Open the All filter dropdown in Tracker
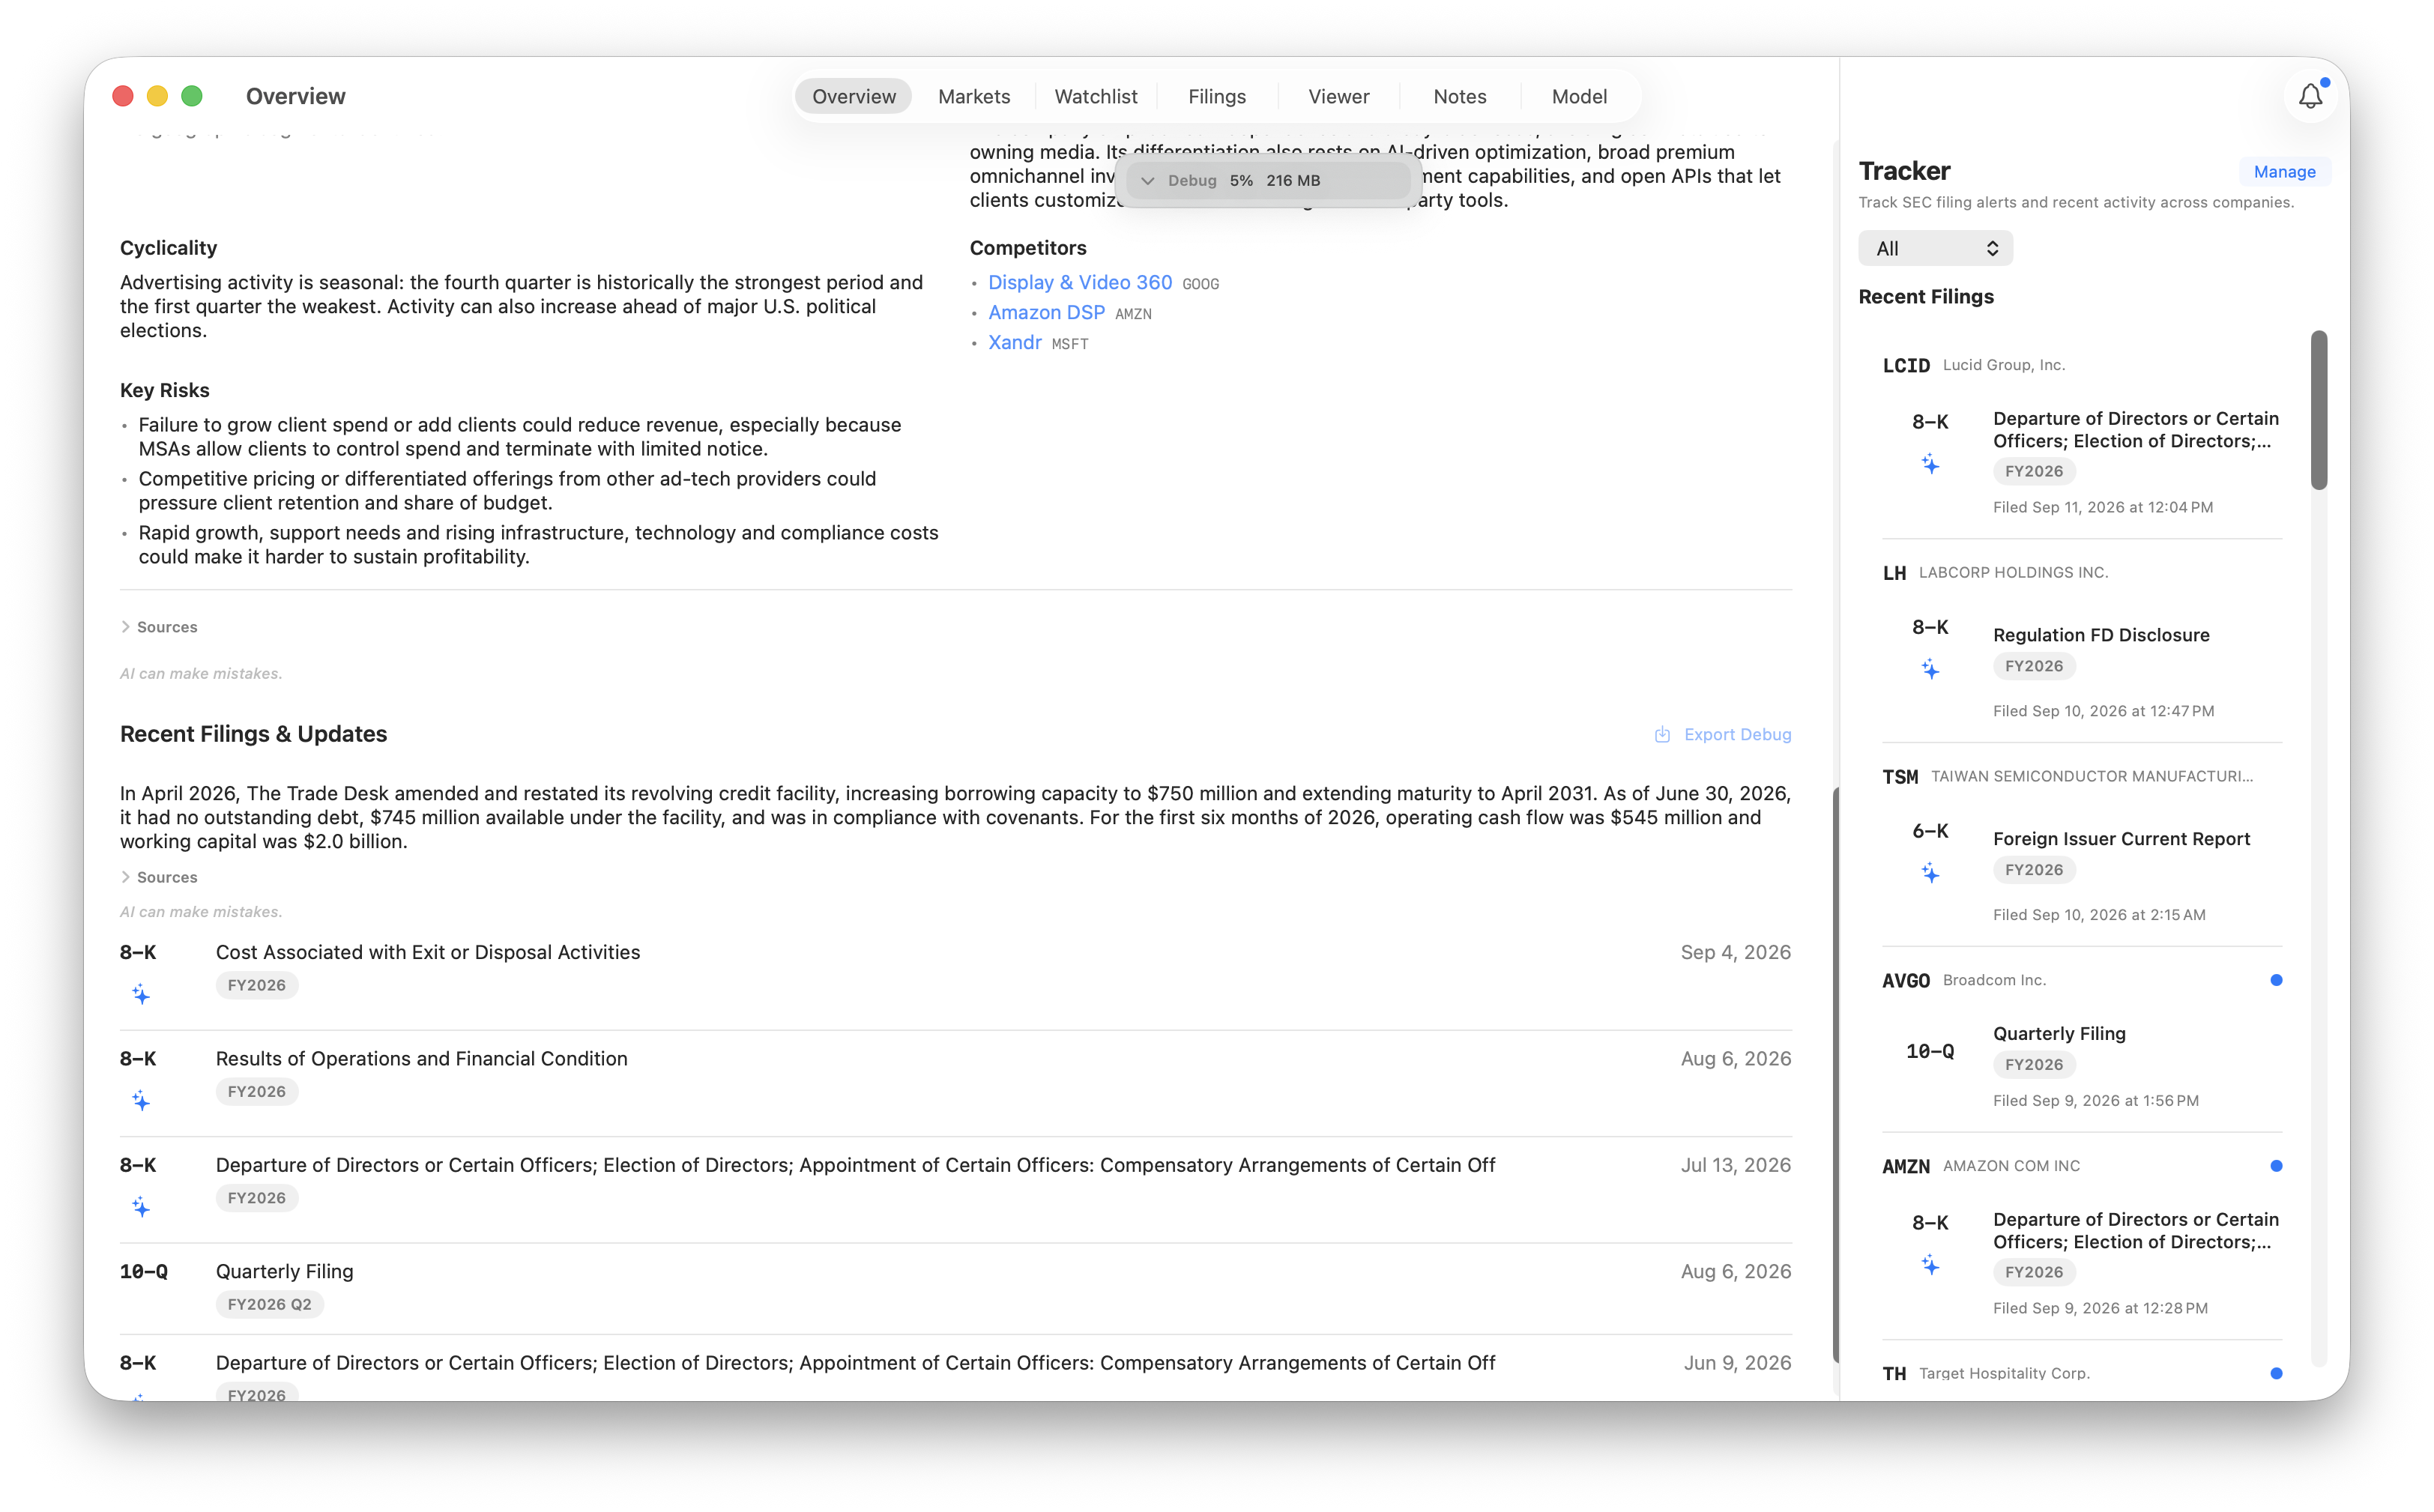 coord(1935,248)
